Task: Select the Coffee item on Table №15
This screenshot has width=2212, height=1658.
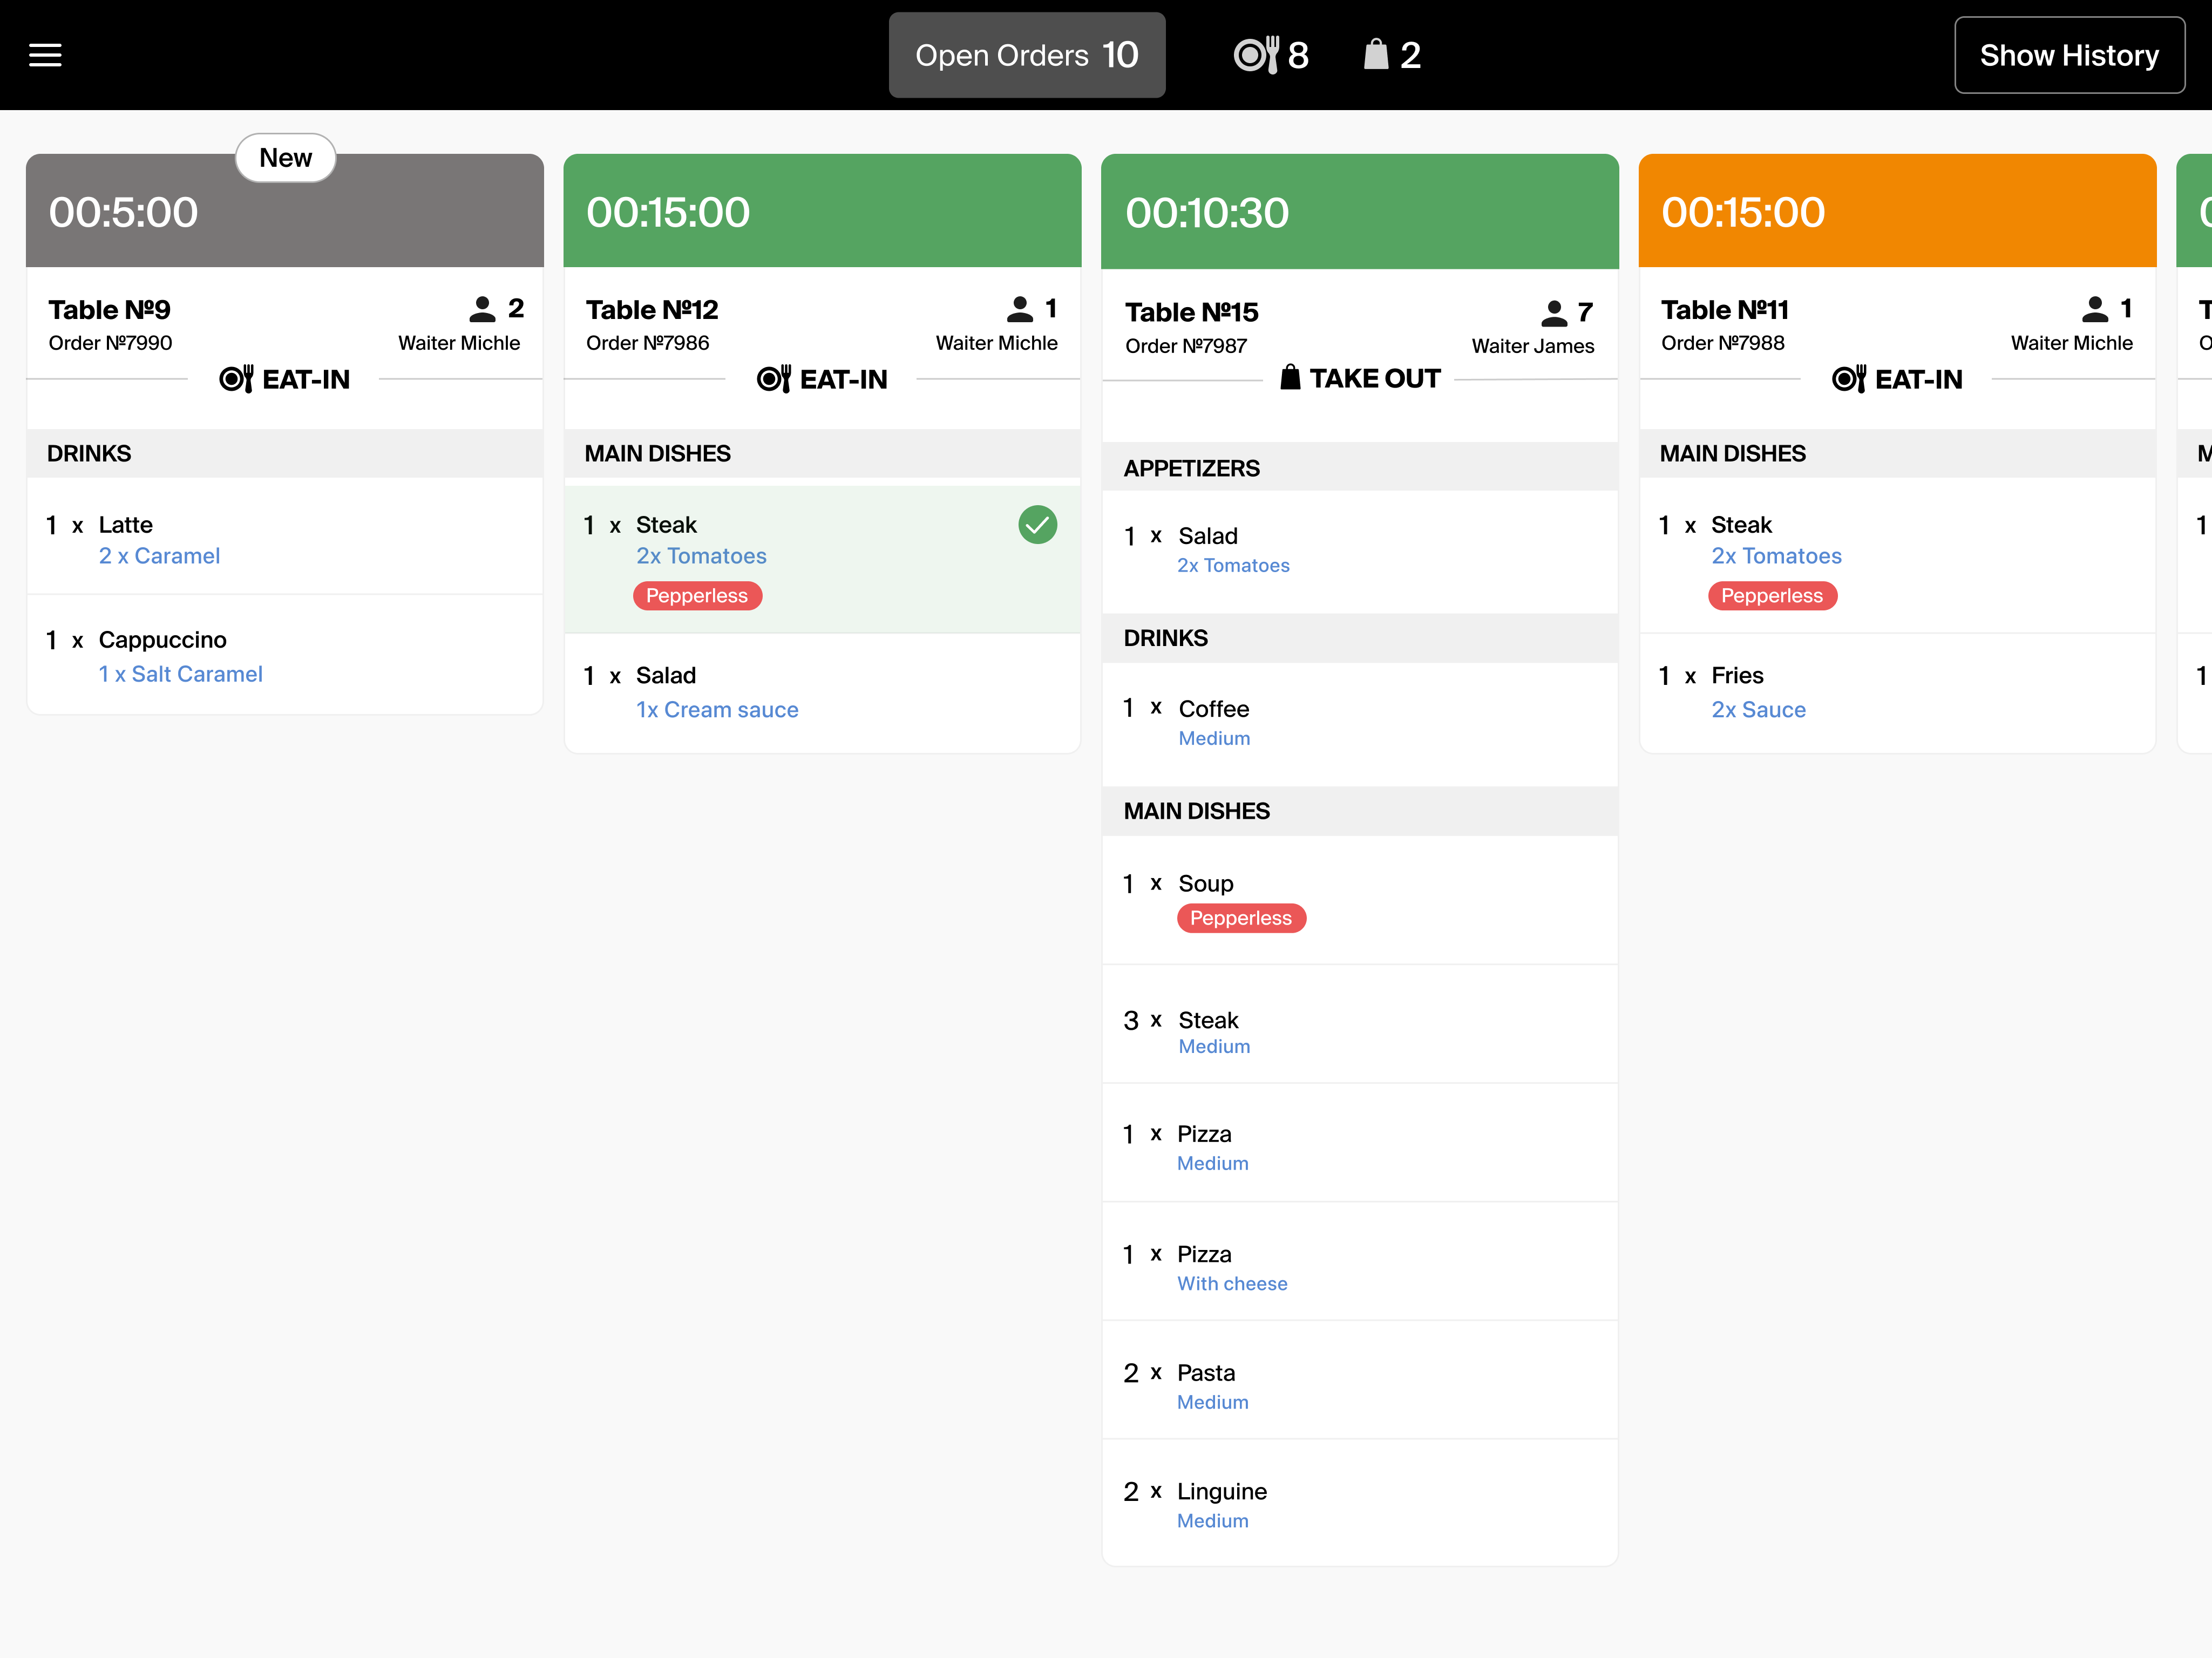Action: [x=1360, y=723]
